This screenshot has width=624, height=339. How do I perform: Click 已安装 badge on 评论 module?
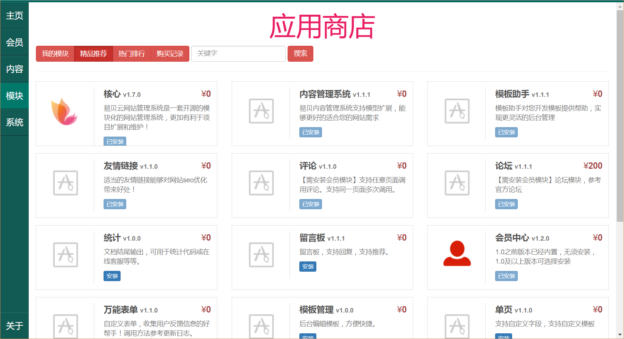311,204
